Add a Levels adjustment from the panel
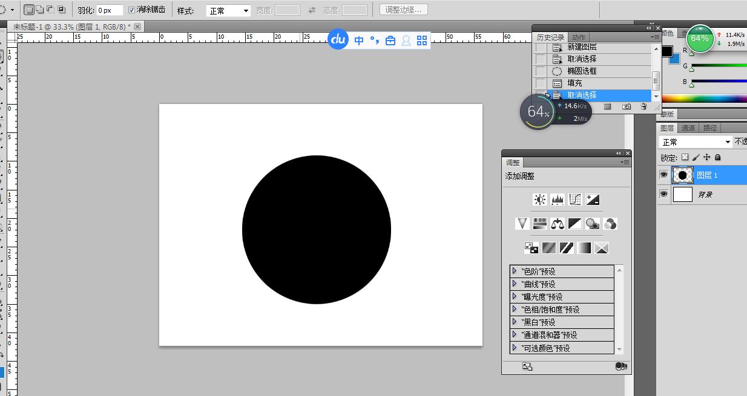Viewport: 747px width, 396px height. [x=557, y=200]
